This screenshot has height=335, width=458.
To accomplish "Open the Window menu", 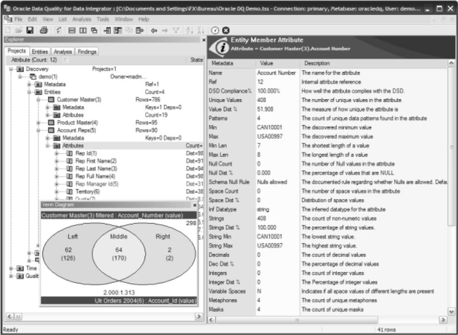I will coord(123,20).
